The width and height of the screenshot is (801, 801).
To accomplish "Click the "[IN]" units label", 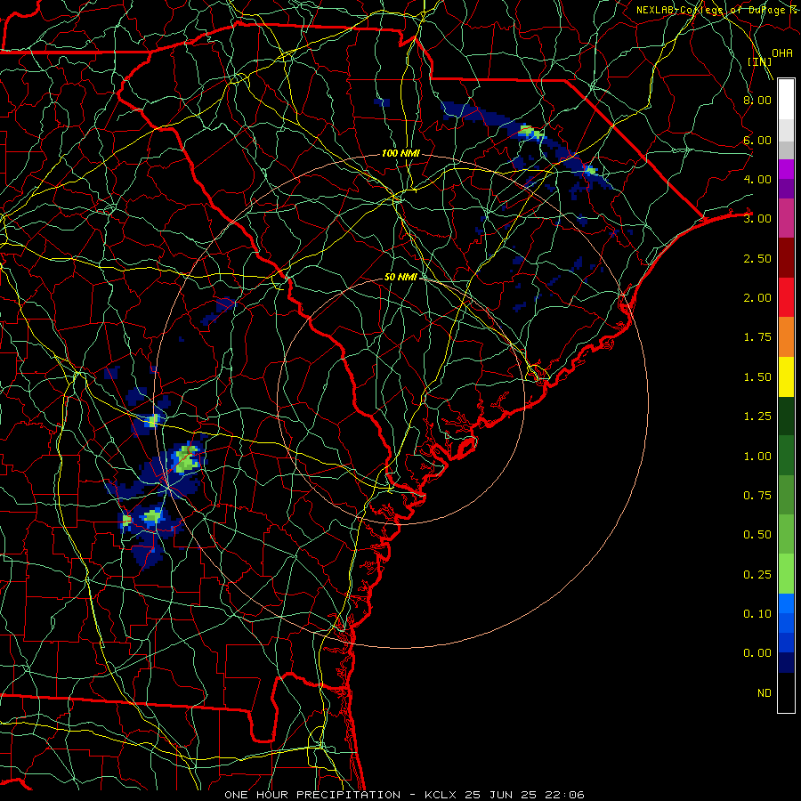I will [x=760, y=62].
